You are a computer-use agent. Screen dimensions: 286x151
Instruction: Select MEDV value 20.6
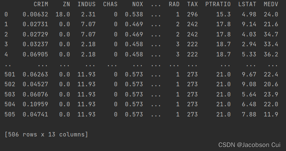coord(271,84)
